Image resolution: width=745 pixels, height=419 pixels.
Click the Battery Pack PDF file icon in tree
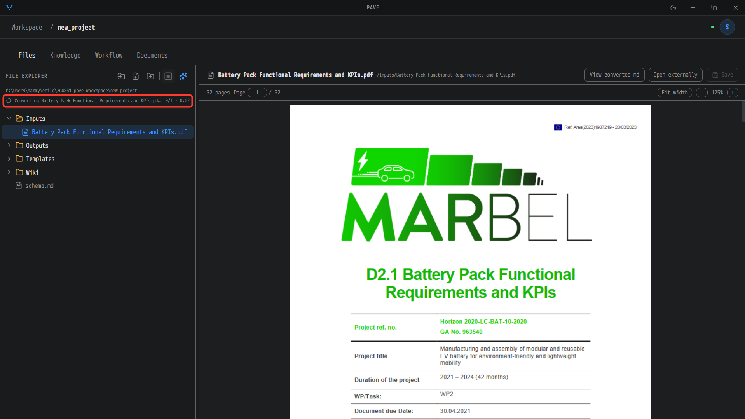(25, 132)
